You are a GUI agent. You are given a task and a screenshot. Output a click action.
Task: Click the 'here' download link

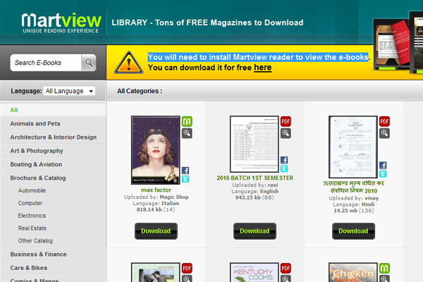[262, 68]
